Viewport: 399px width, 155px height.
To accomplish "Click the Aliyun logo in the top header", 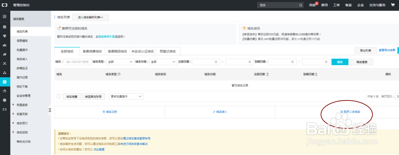I will coord(5,5).
